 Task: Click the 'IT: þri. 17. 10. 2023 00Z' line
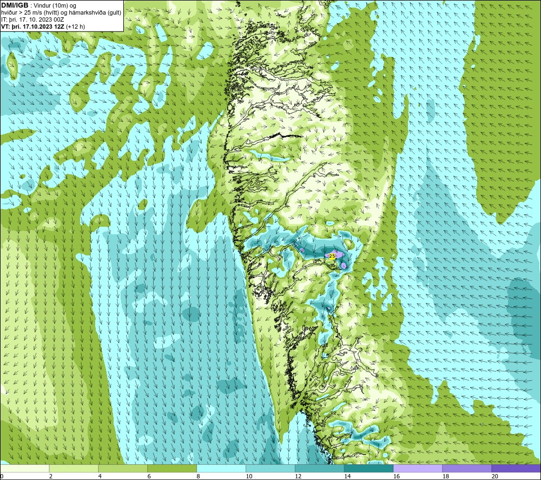point(32,19)
